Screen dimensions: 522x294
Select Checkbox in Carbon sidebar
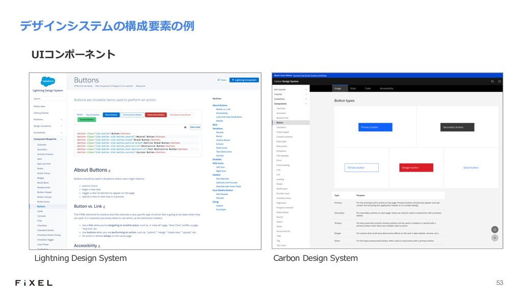pos(281,127)
